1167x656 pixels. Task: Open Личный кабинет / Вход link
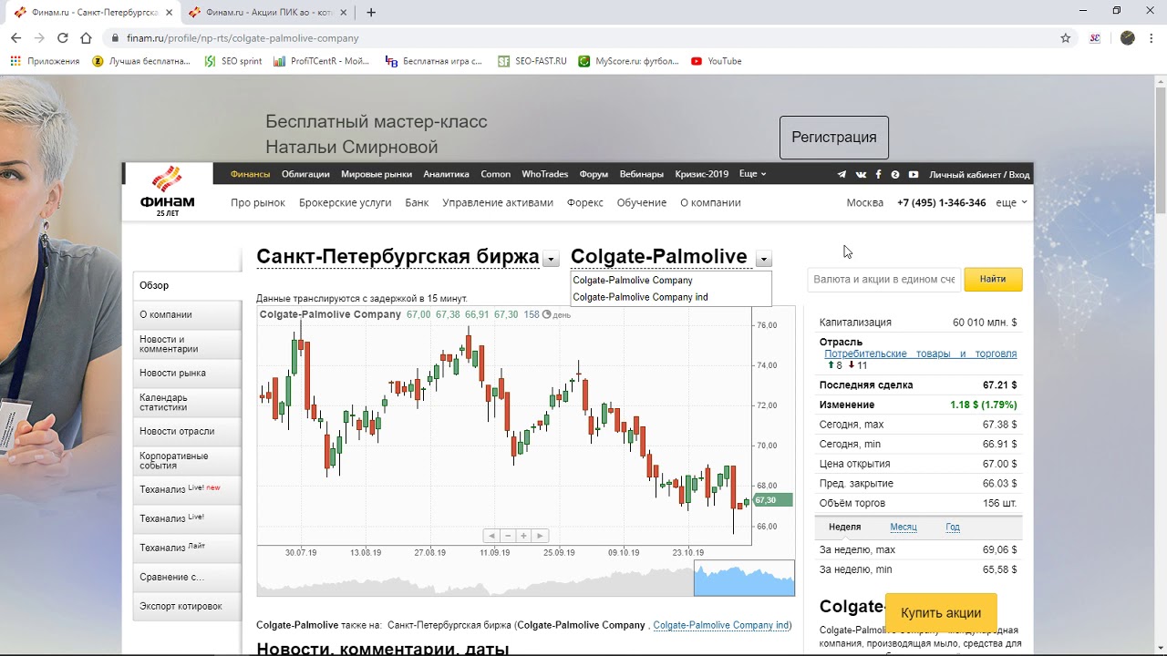coord(979,174)
